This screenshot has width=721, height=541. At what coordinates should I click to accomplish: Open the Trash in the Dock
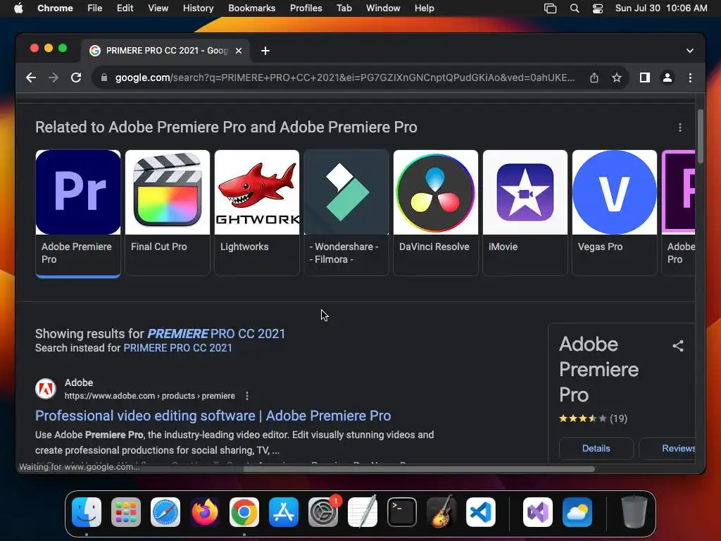tap(634, 512)
